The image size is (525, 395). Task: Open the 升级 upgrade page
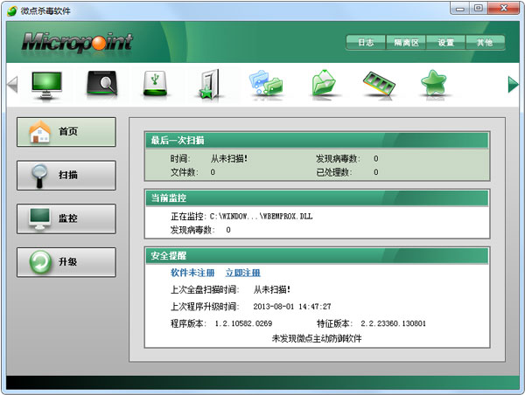pos(66,262)
